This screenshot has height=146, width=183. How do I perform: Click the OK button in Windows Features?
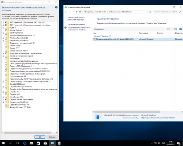[x=40, y=137]
